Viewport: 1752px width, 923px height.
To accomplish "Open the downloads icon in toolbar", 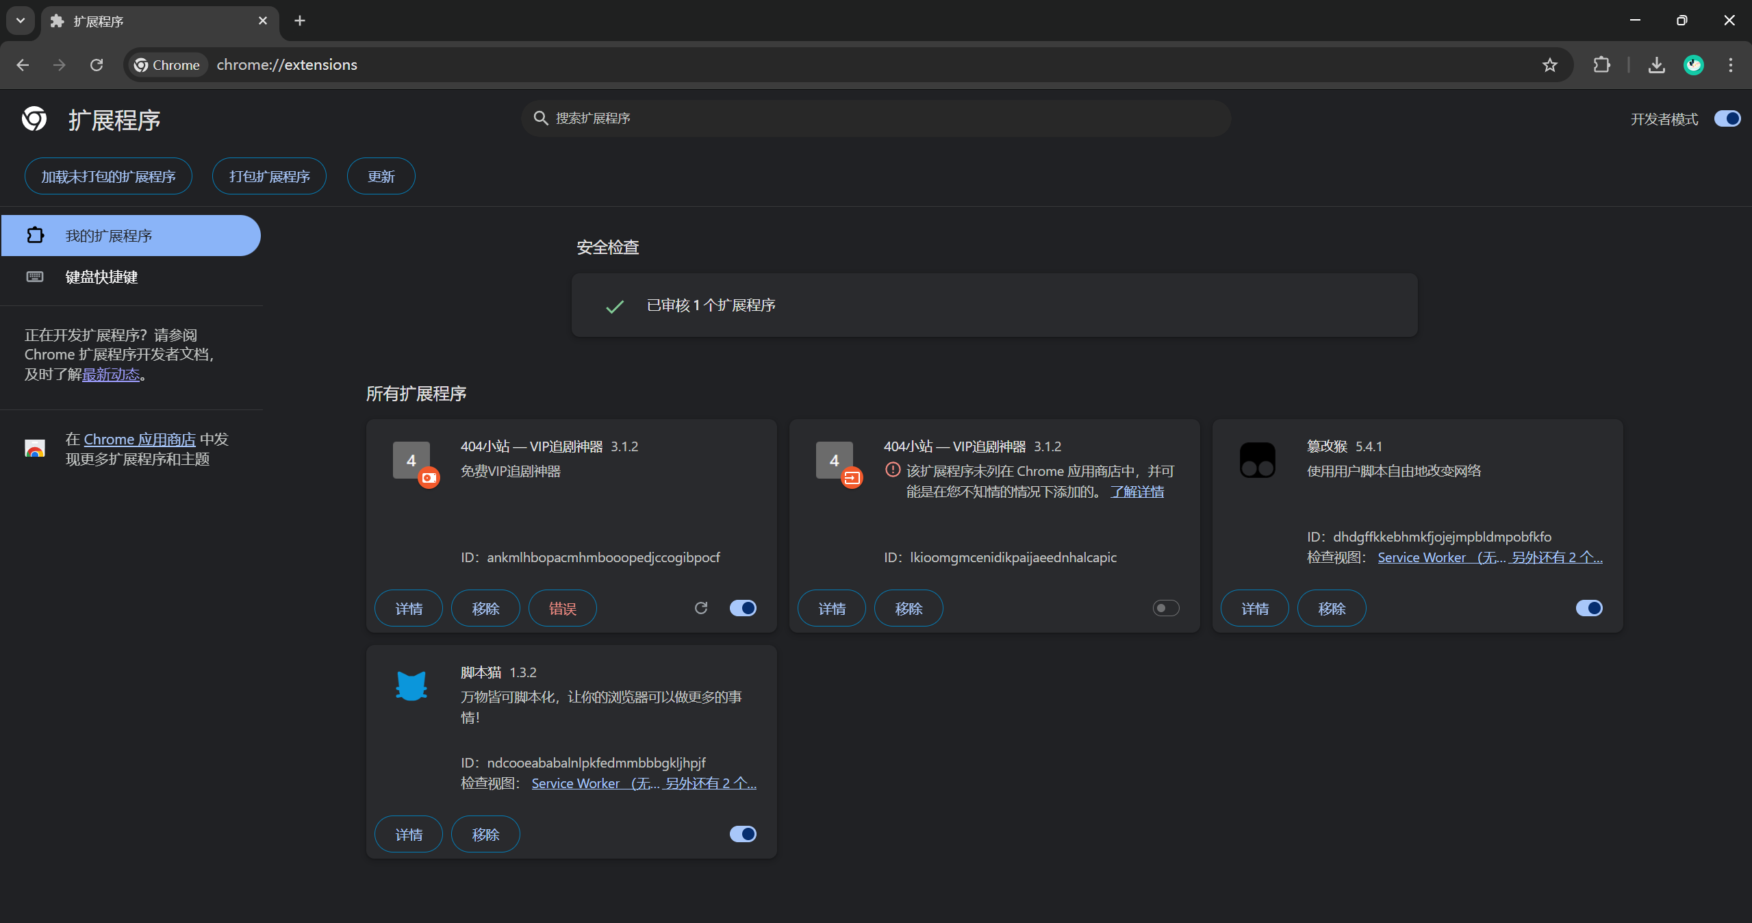I will [1656, 65].
